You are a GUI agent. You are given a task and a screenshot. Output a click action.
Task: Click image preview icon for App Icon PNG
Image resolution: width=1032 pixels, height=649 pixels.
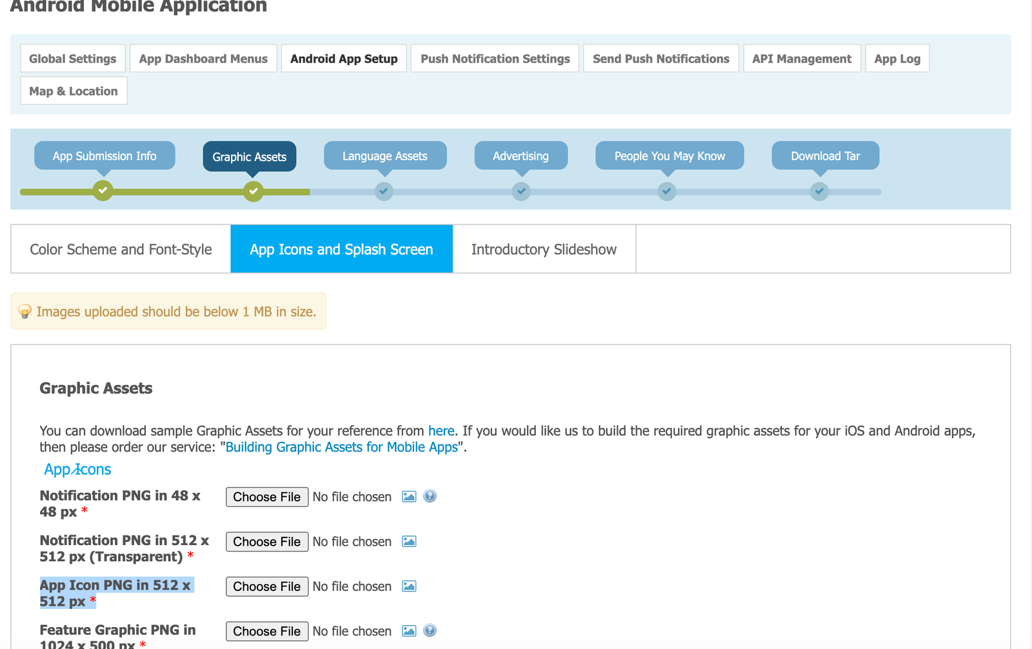(409, 586)
